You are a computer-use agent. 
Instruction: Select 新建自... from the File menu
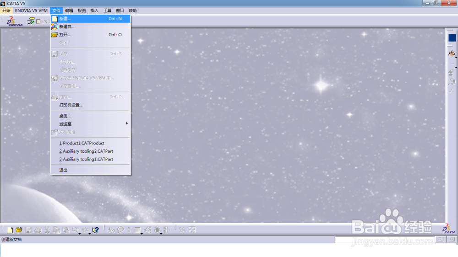pos(91,27)
